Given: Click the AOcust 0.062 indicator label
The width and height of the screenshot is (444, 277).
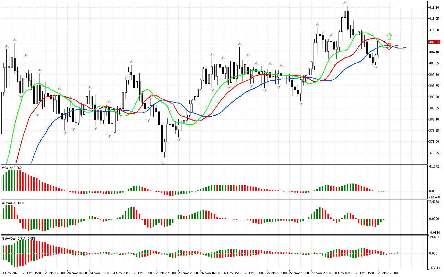Looking at the screenshot, I should (12, 168).
